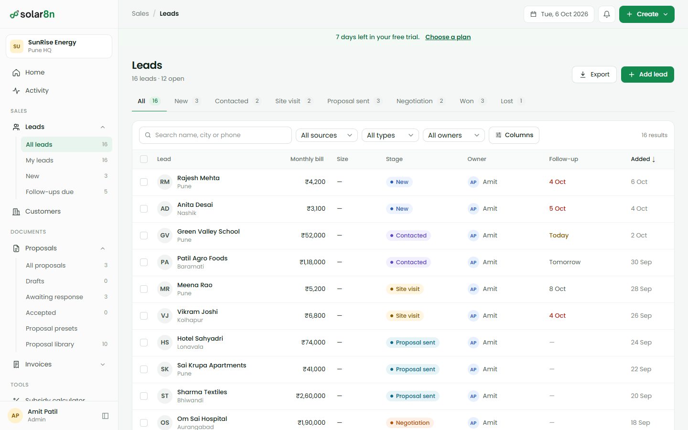Image resolution: width=688 pixels, height=430 pixels.
Task: Open Awaiting response proposals
Action: point(66,297)
